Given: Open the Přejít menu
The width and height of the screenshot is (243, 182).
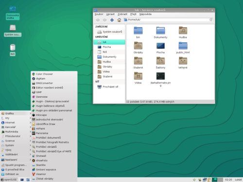Looking at the screenshot, I should (x=133, y=14).
